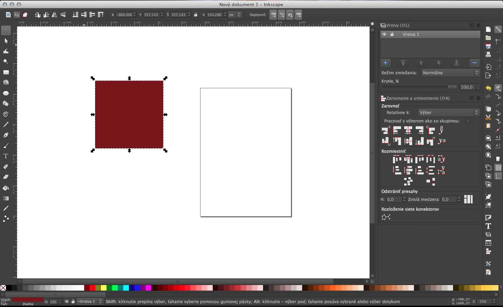Open the Normálne blend mode dropdown
Screen dimensions: 503x307
tap(450, 73)
